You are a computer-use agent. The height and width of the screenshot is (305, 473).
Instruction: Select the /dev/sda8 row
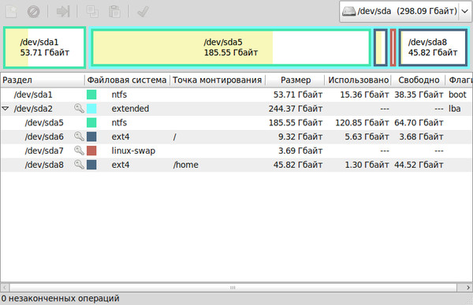(236, 165)
